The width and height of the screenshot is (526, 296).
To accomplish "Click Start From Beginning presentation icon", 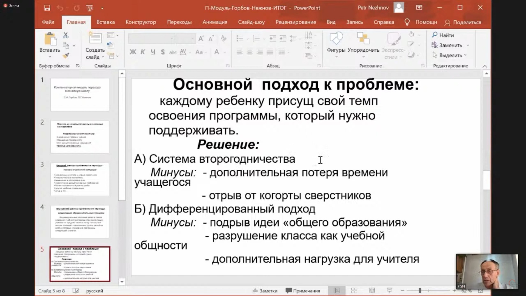I will tap(90, 8).
